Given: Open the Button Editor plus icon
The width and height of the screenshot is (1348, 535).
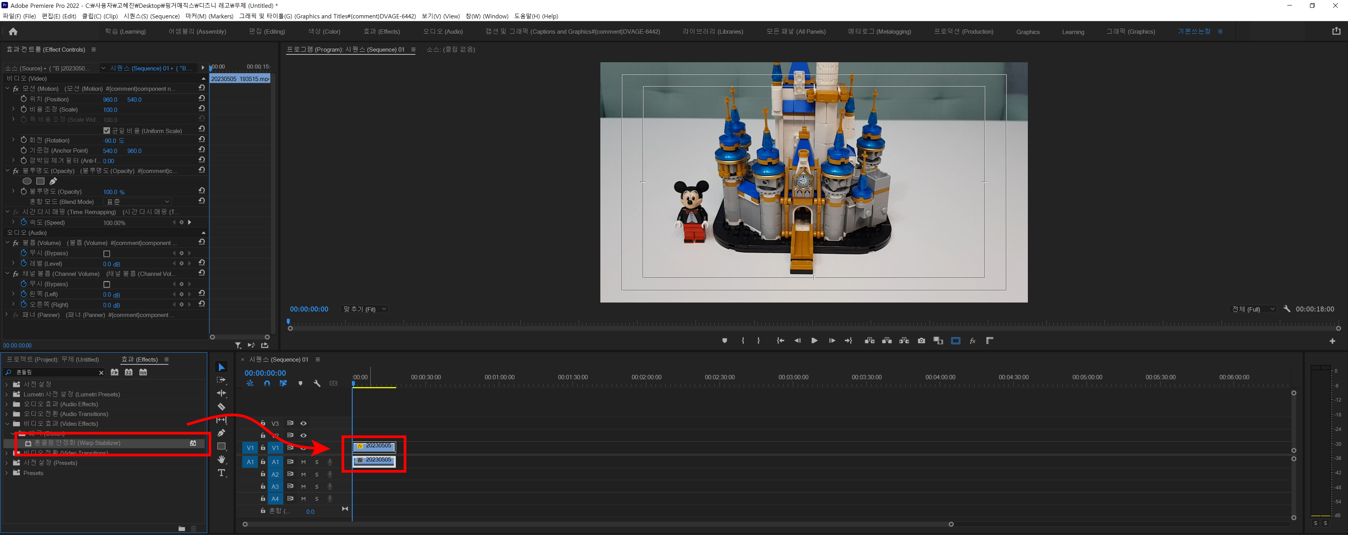Looking at the screenshot, I should coord(1332,341).
